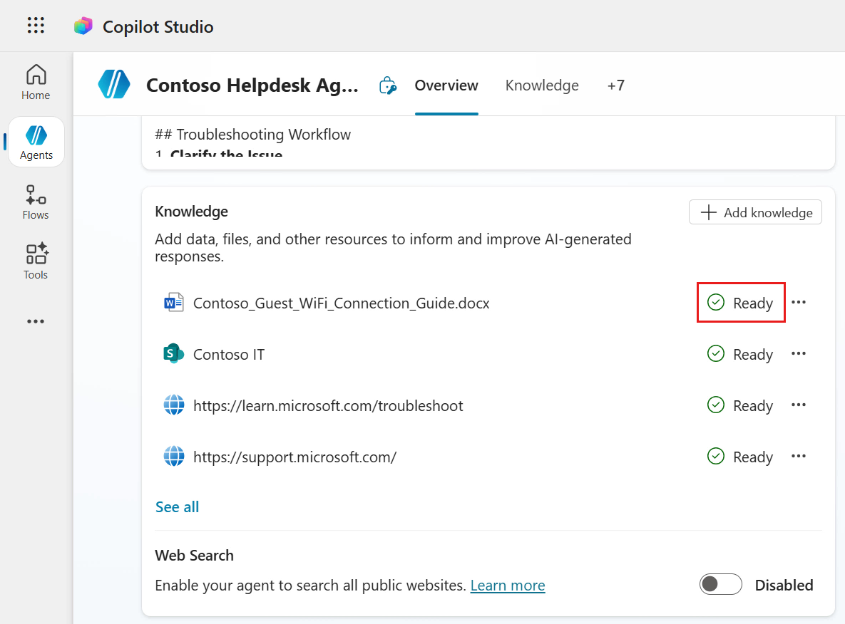
Task: Open Agents in the left sidebar
Action: pos(36,142)
